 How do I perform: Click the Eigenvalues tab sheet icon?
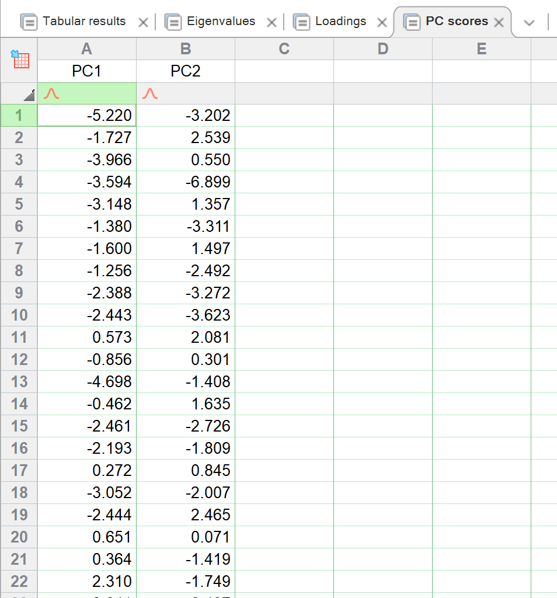pos(173,22)
